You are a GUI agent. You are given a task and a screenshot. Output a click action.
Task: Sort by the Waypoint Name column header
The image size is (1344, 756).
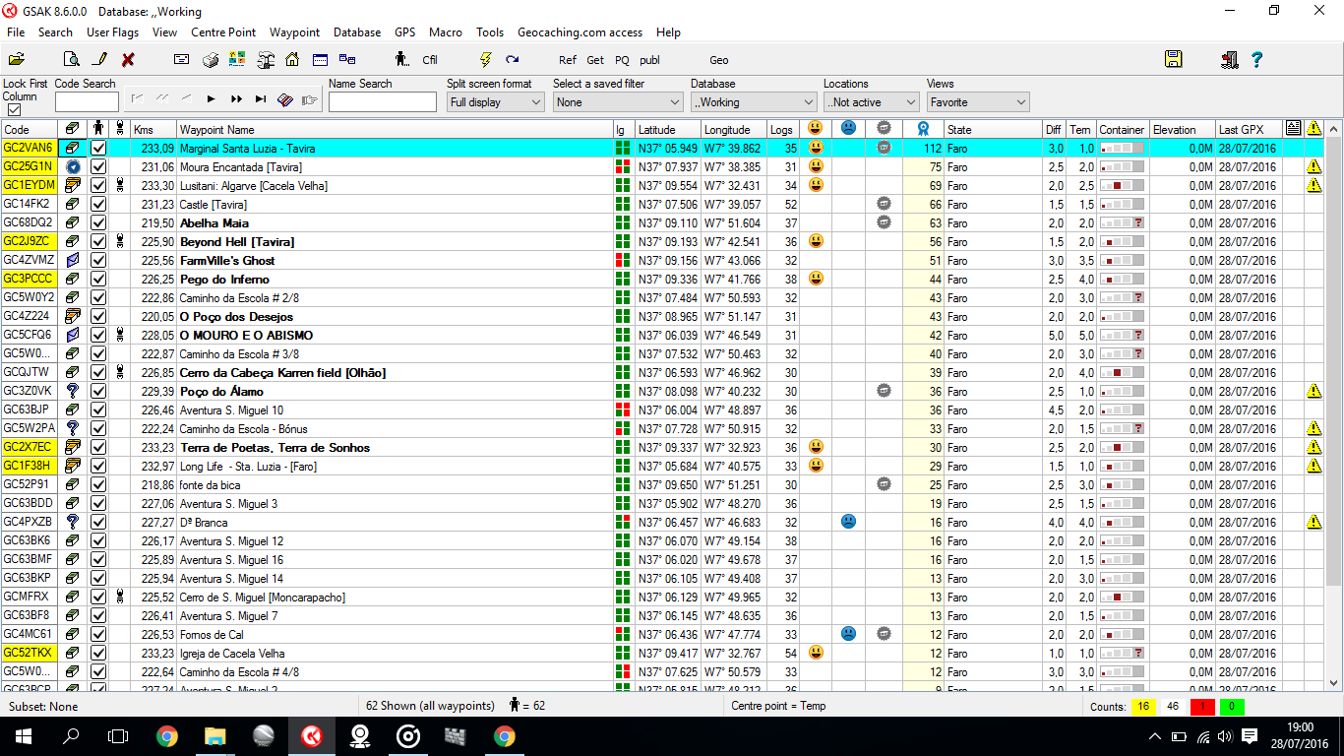tap(395, 129)
